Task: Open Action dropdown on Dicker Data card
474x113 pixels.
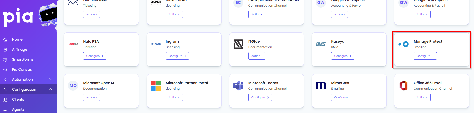Action: coord(174,14)
